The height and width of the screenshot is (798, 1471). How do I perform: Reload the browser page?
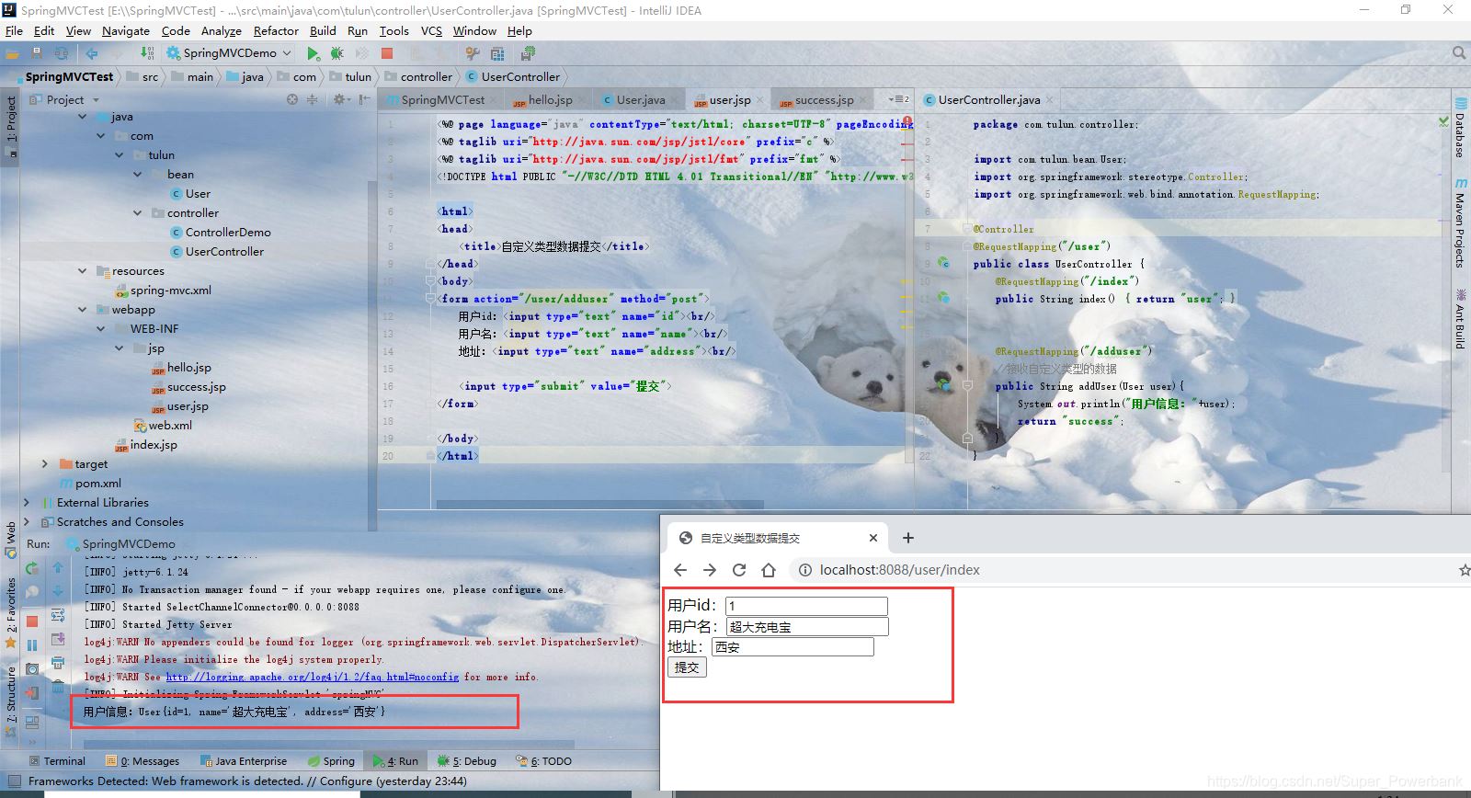click(x=739, y=570)
